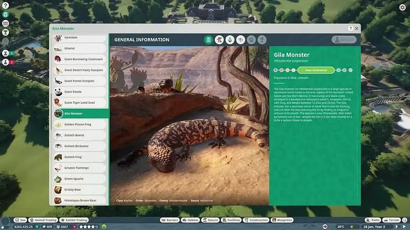Click the green Zoopedia icon in left sidebar

click(5, 15)
